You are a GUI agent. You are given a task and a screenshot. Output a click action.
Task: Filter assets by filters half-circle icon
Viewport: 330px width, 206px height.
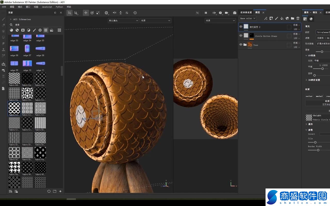point(29,30)
